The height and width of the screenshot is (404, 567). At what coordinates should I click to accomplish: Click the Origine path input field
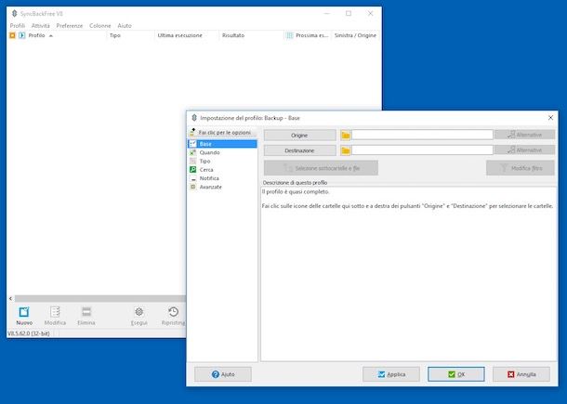[x=422, y=135]
